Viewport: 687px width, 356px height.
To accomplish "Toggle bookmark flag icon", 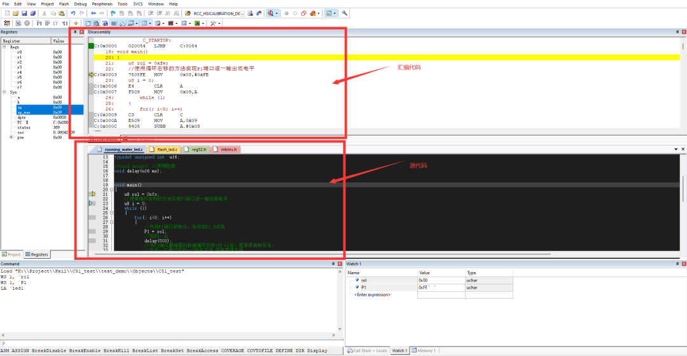I will coord(113,13).
